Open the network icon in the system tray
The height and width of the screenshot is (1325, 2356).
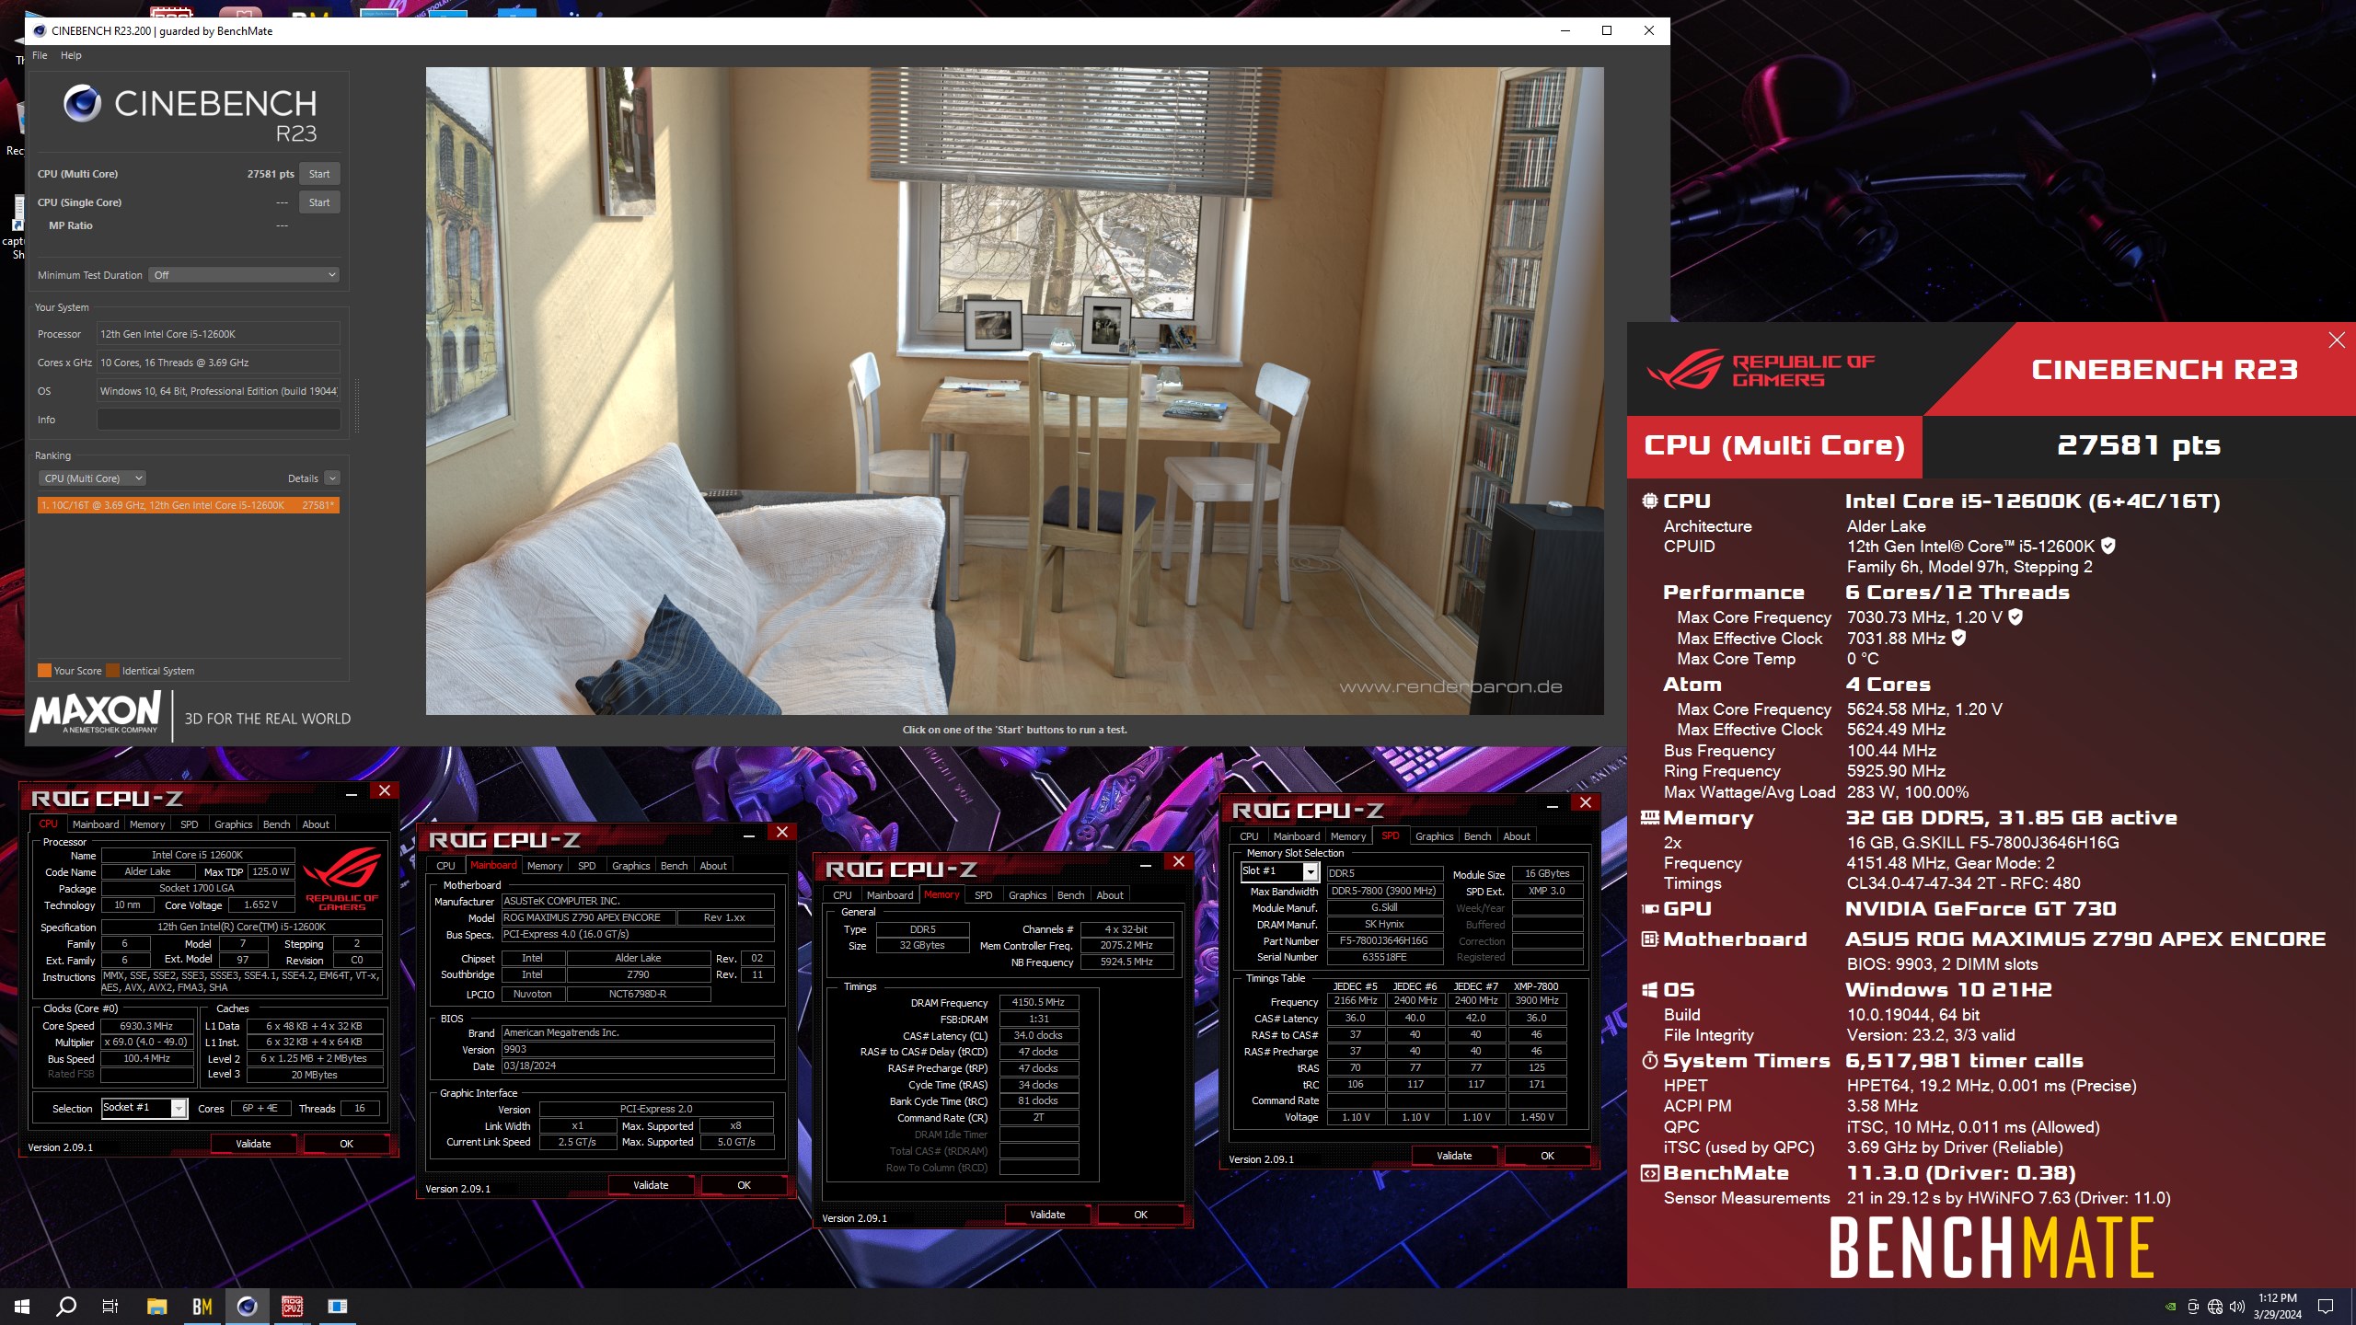pyautogui.click(x=2215, y=1307)
